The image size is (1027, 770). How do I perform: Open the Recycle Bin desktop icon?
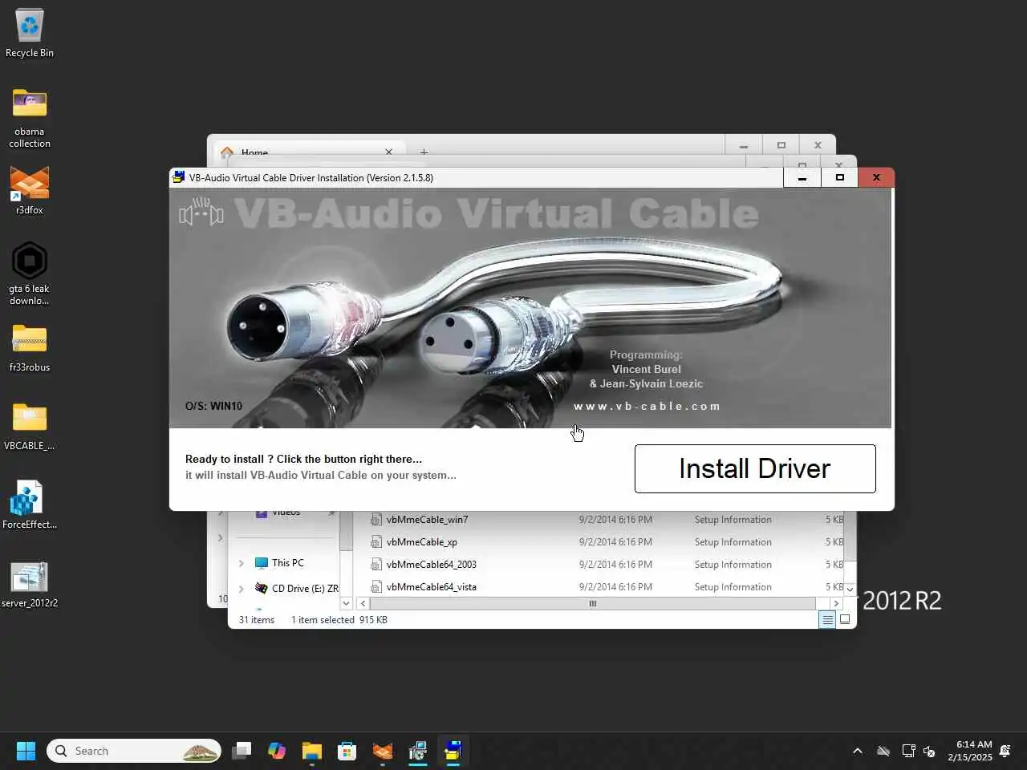point(30,34)
